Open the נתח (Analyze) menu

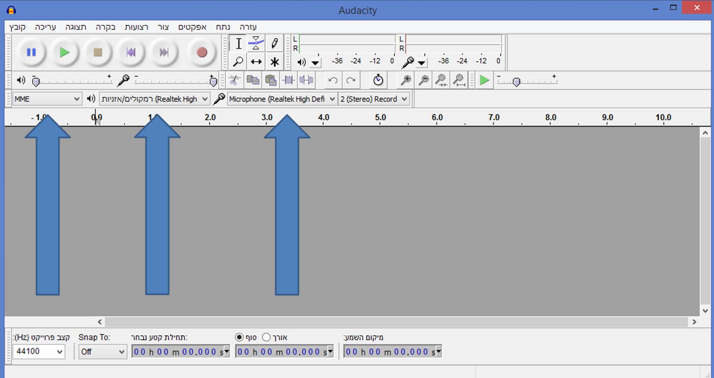point(223,27)
